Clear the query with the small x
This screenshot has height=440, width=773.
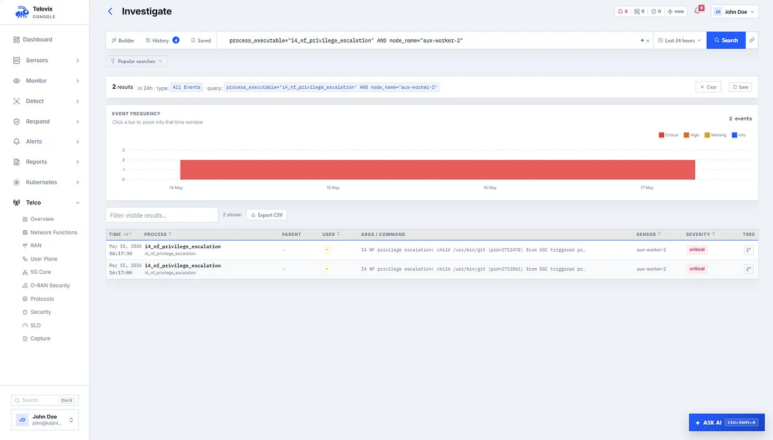coord(648,41)
